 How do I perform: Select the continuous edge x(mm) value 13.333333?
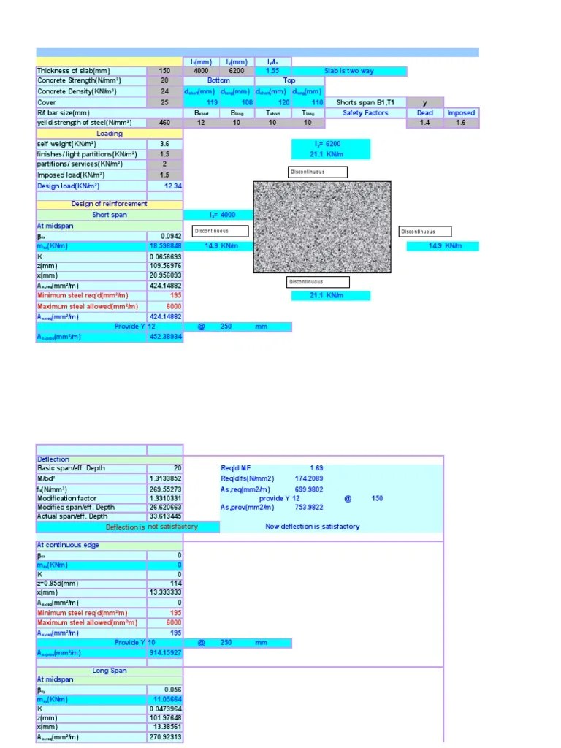164,592
